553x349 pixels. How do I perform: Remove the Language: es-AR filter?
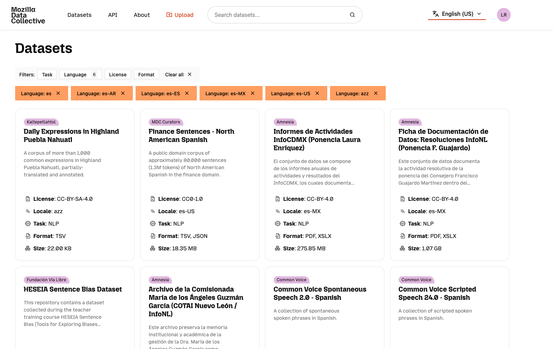(x=123, y=93)
